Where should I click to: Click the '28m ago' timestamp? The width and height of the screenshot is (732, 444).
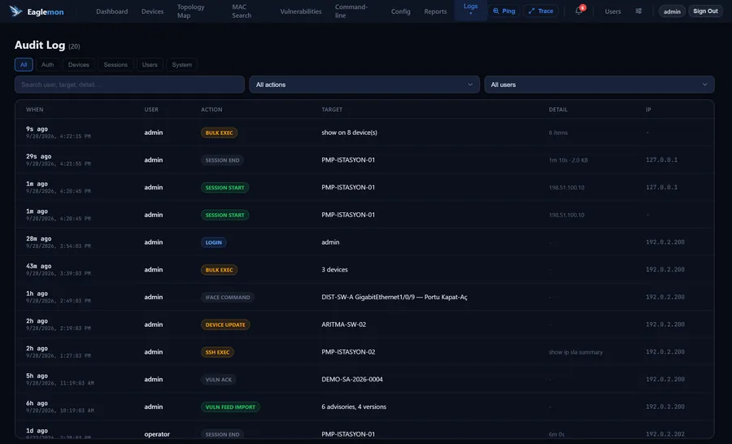[39, 238]
